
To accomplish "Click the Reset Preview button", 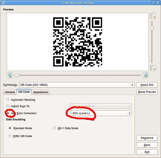I will [147, 92].
